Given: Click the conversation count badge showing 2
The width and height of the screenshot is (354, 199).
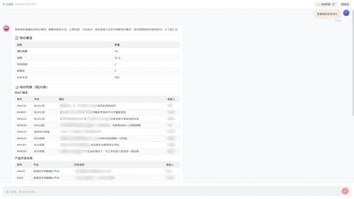Looking at the screenshot, I should tap(333, 4).
